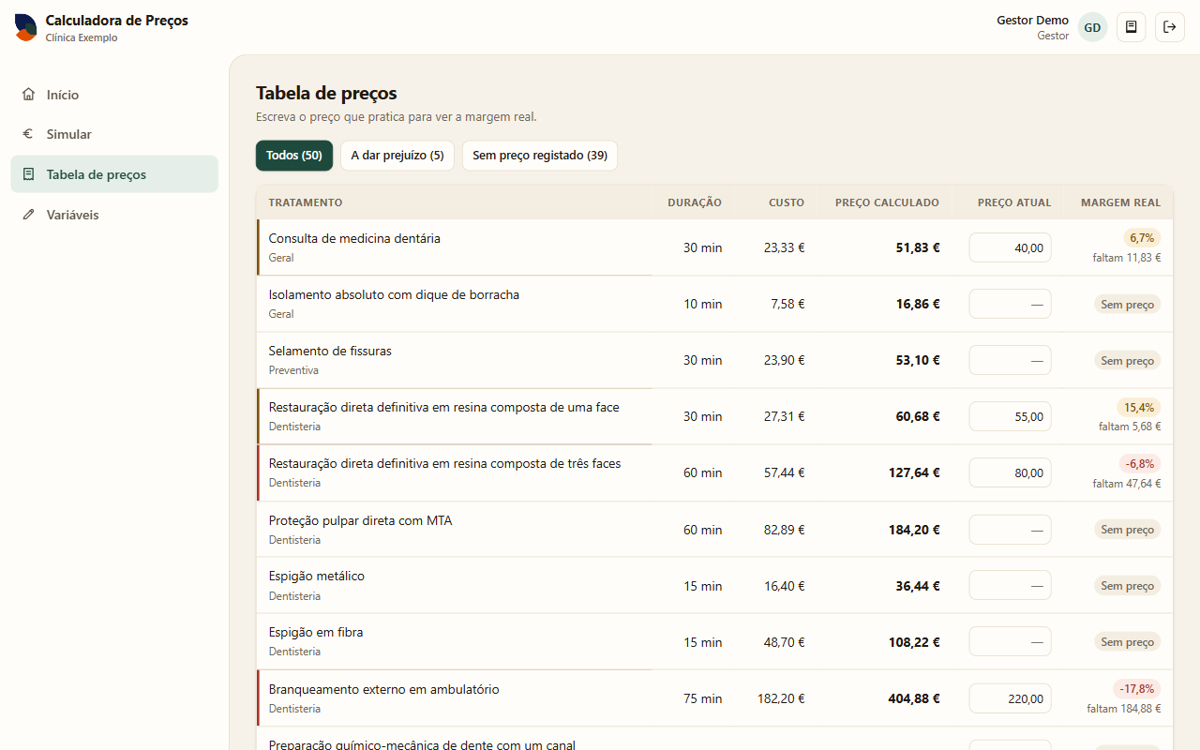Image resolution: width=1200 pixels, height=750 pixels.
Task: Click price field for Proteção pulpar direta
Action: [1010, 530]
